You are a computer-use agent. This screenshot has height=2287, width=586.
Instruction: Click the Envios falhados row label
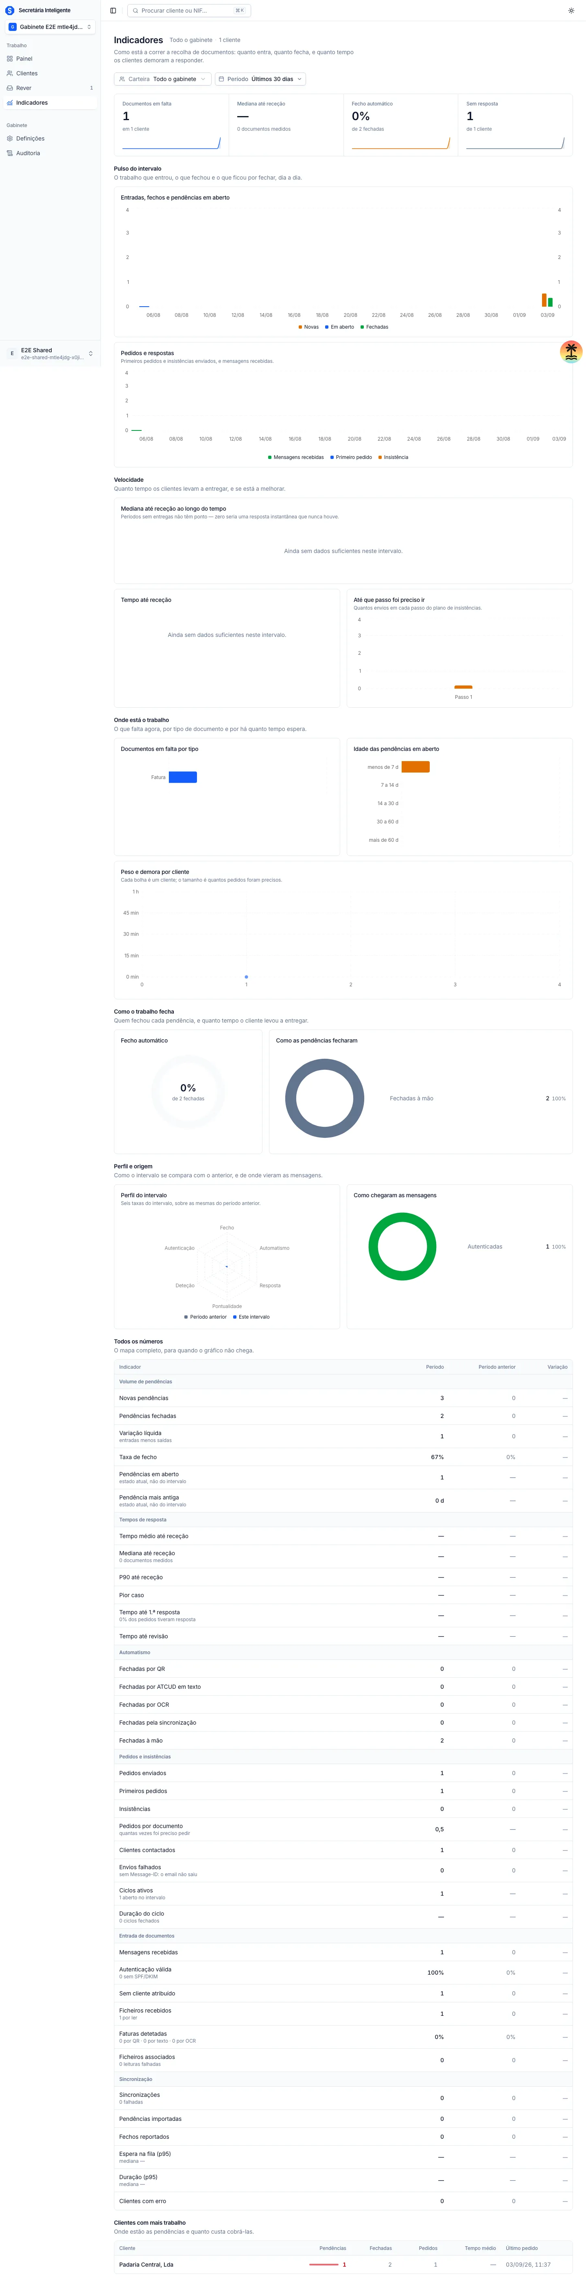pos(140,1867)
